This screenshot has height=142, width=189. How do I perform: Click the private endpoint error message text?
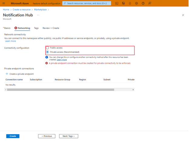[x=90, y=63]
